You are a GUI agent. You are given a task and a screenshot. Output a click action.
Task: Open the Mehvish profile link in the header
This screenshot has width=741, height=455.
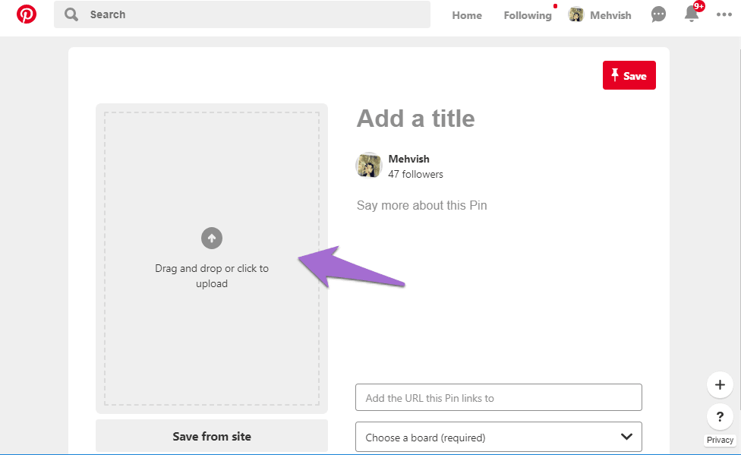pos(610,15)
